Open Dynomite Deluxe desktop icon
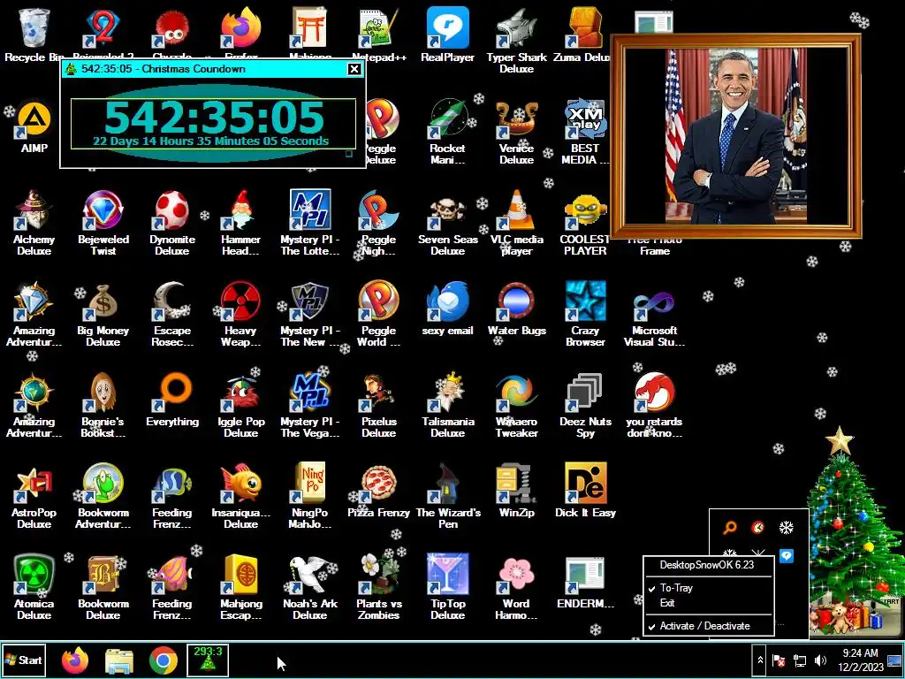 [172, 222]
